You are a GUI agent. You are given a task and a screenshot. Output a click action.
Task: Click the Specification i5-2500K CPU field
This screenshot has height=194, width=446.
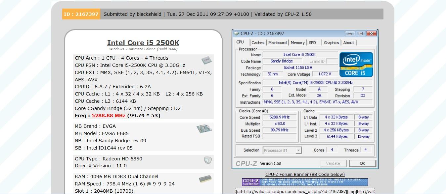318,83
